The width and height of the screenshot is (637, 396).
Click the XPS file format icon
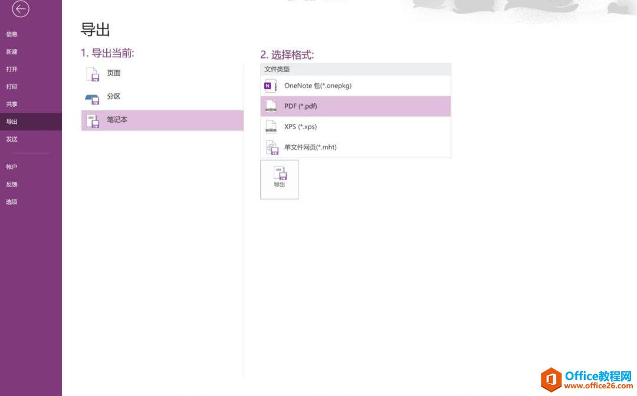(x=270, y=126)
